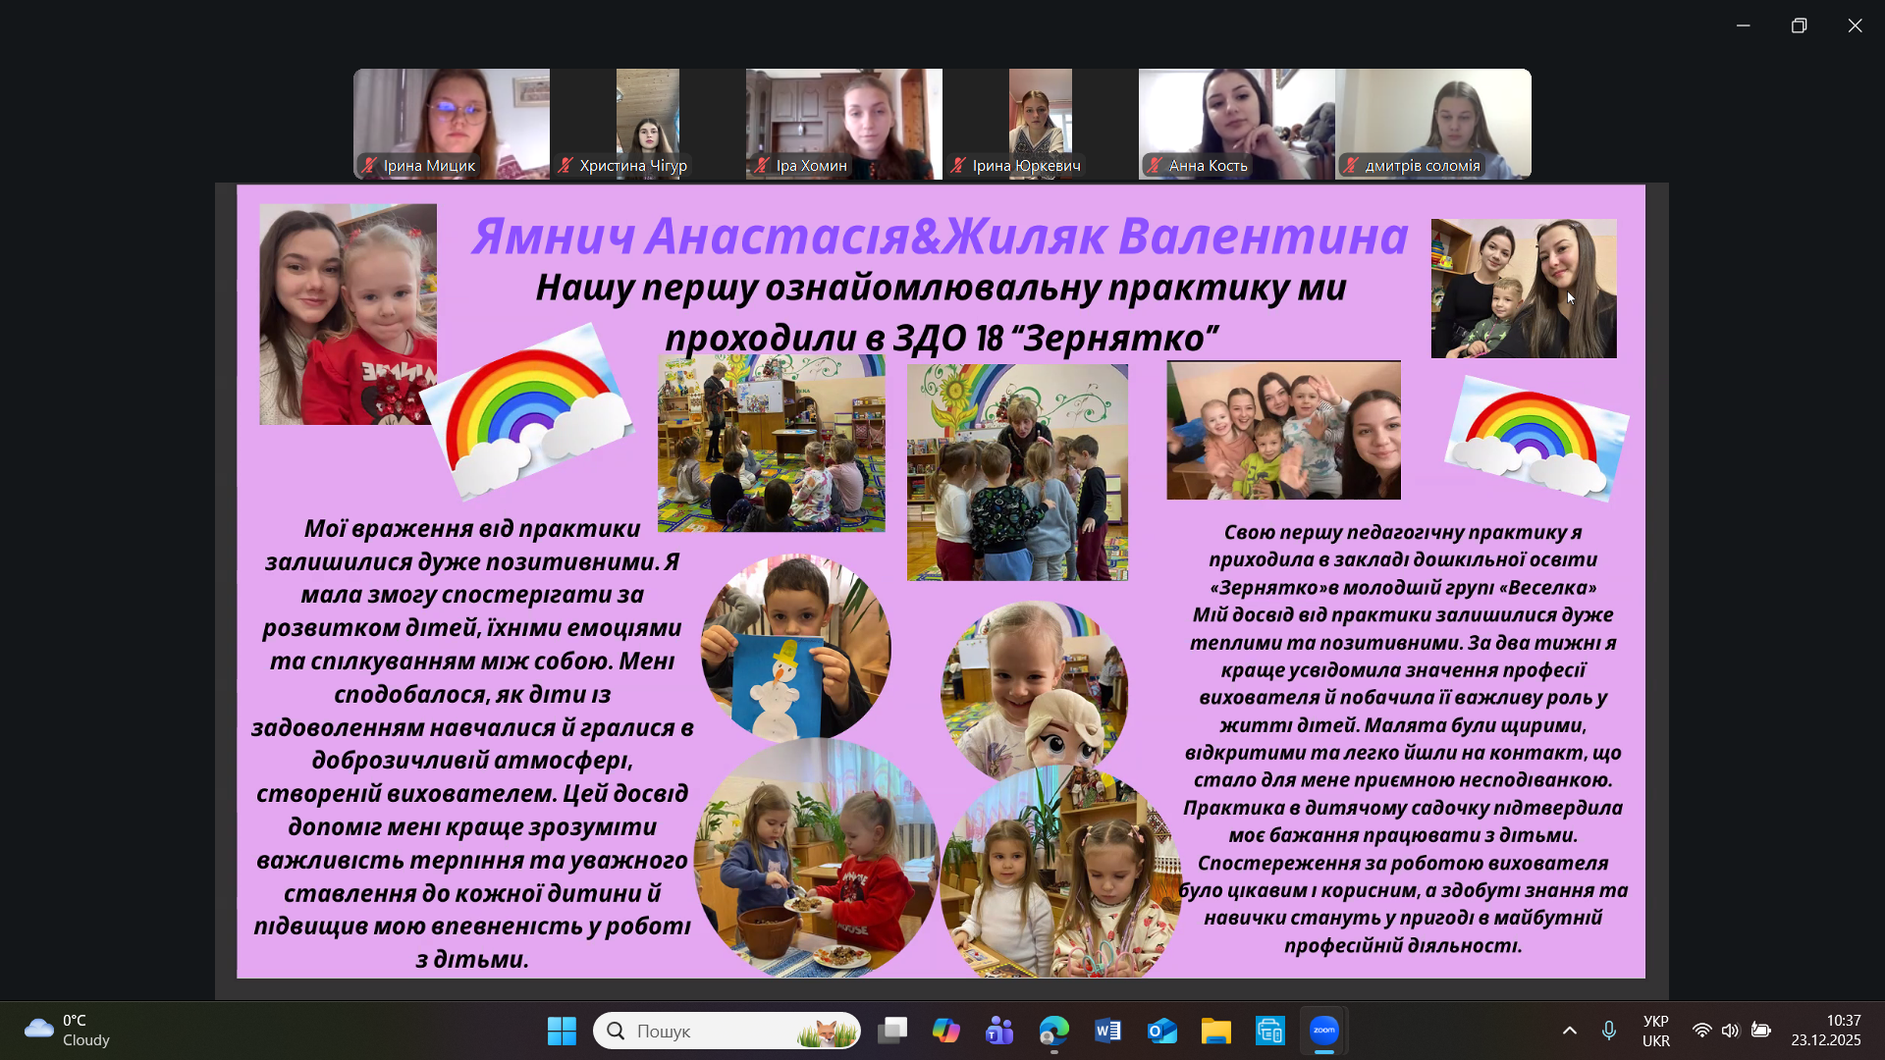The height and width of the screenshot is (1060, 1885).
Task: Open Outlook from taskbar
Action: 1161,1031
